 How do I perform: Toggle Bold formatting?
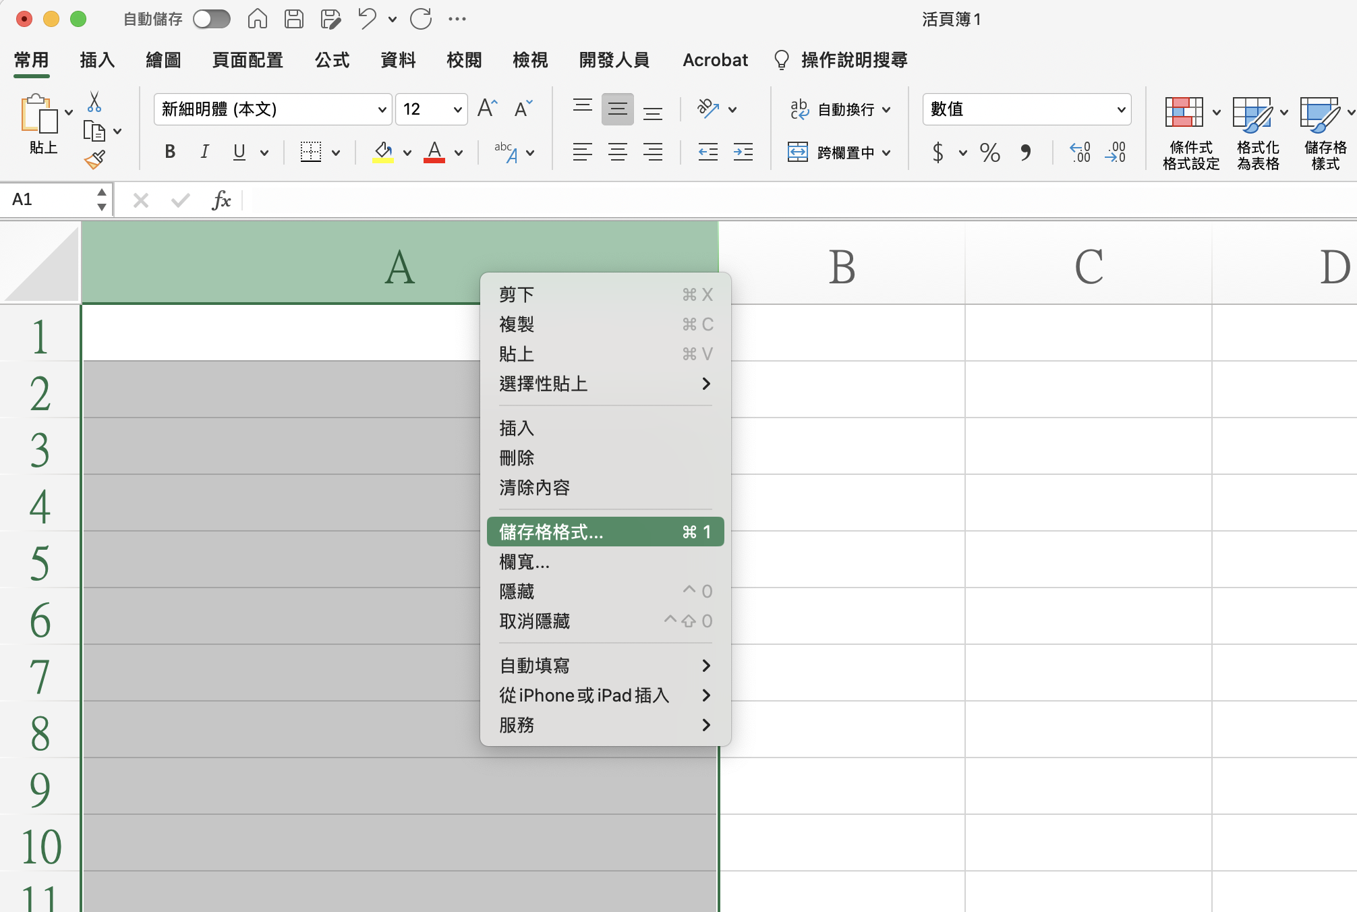(170, 152)
